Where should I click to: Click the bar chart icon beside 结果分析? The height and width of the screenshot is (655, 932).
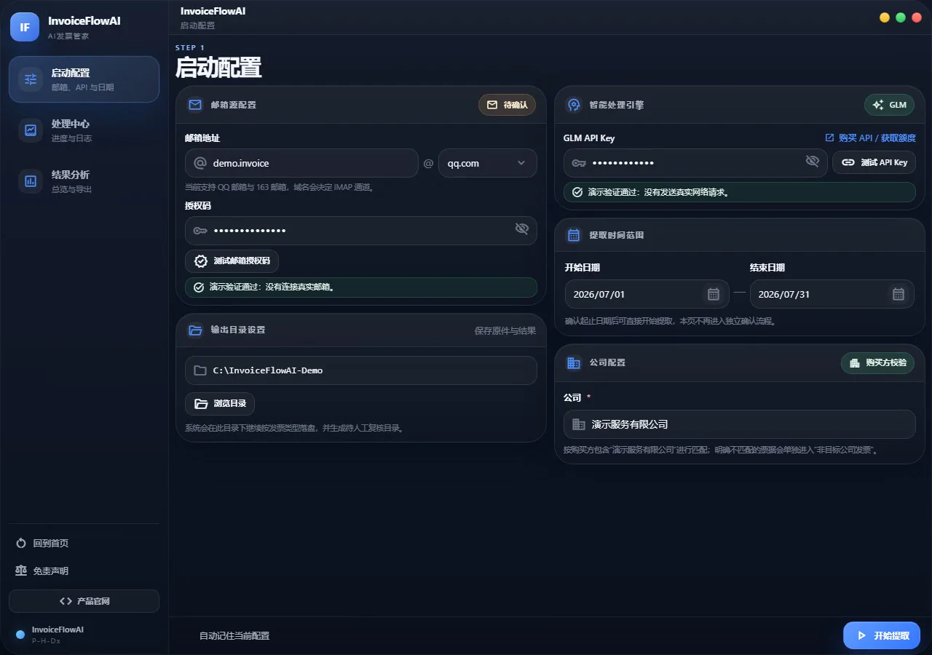pos(31,181)
